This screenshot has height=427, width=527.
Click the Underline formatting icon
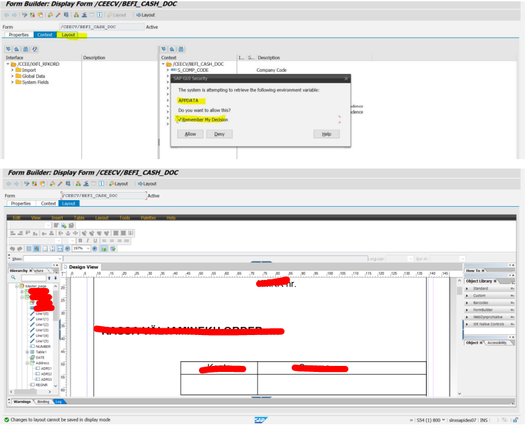94,240
